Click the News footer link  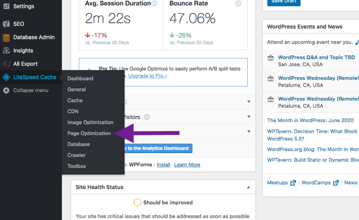tap(351, 183)
